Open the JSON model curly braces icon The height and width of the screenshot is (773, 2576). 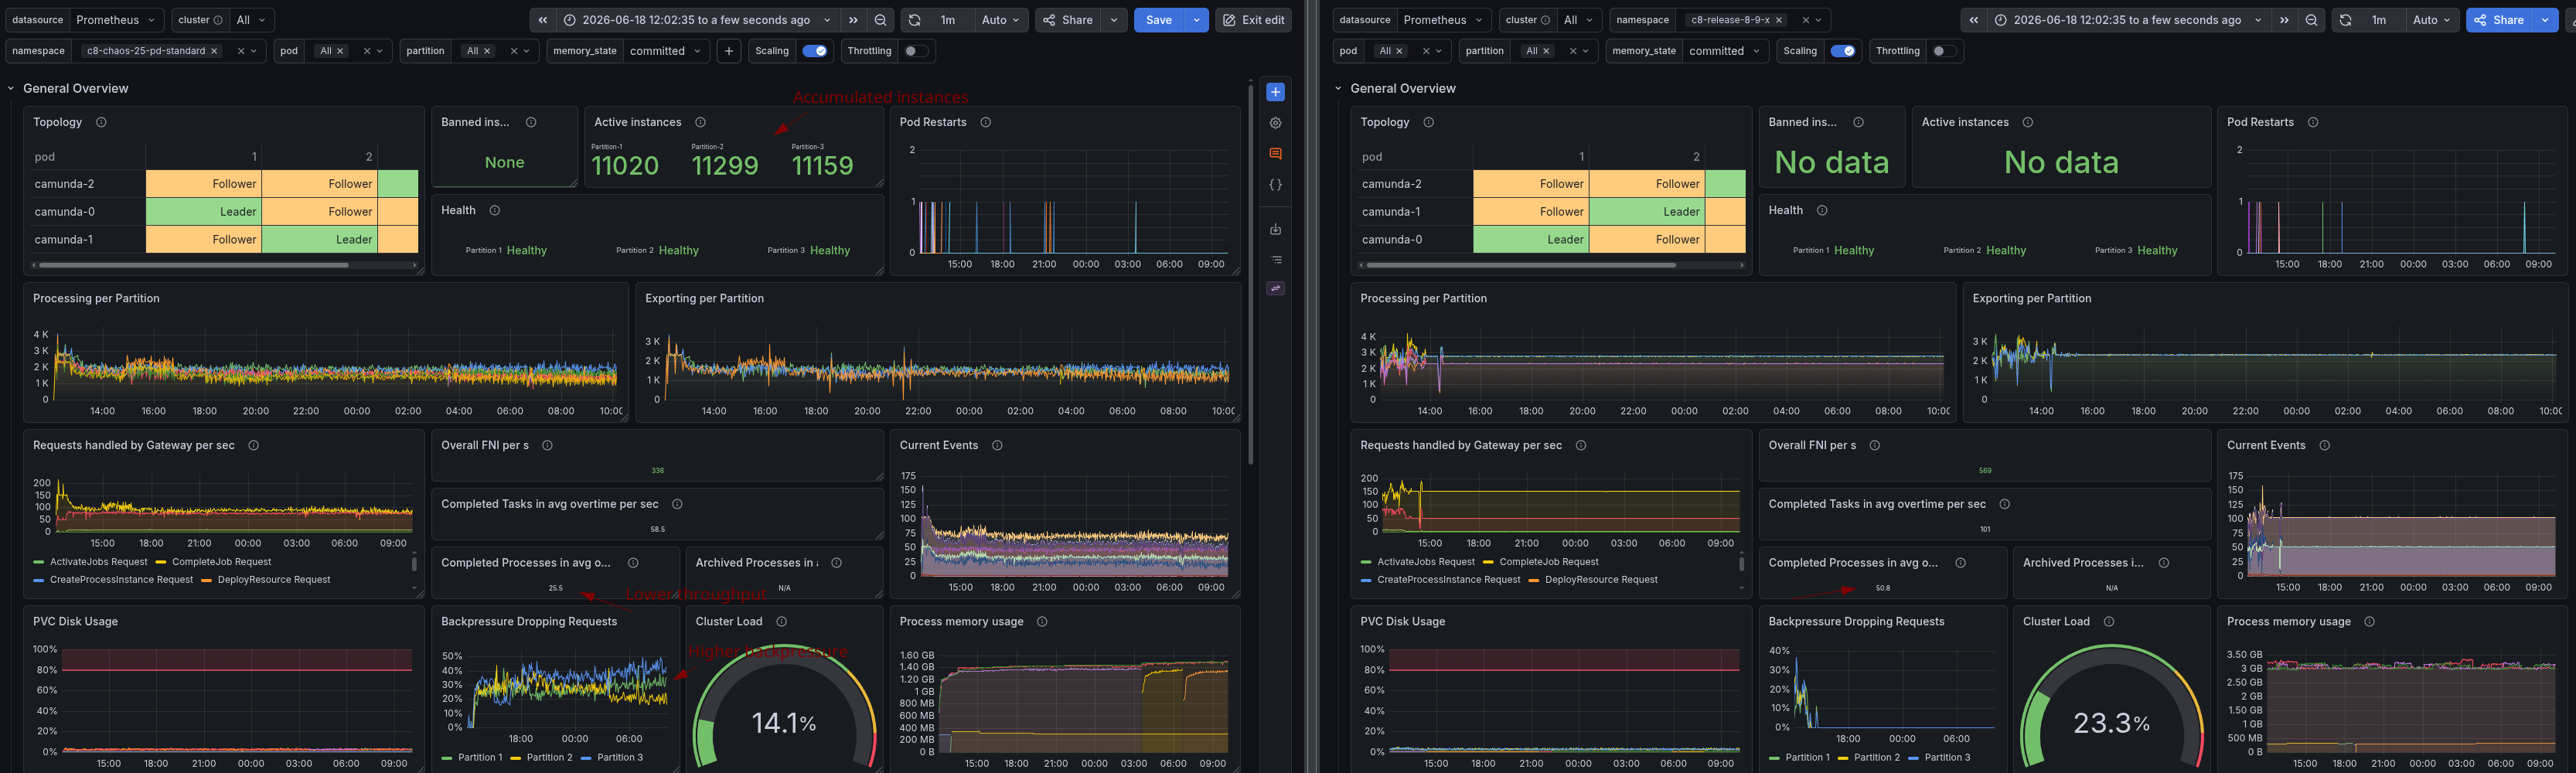(1275, 185)
